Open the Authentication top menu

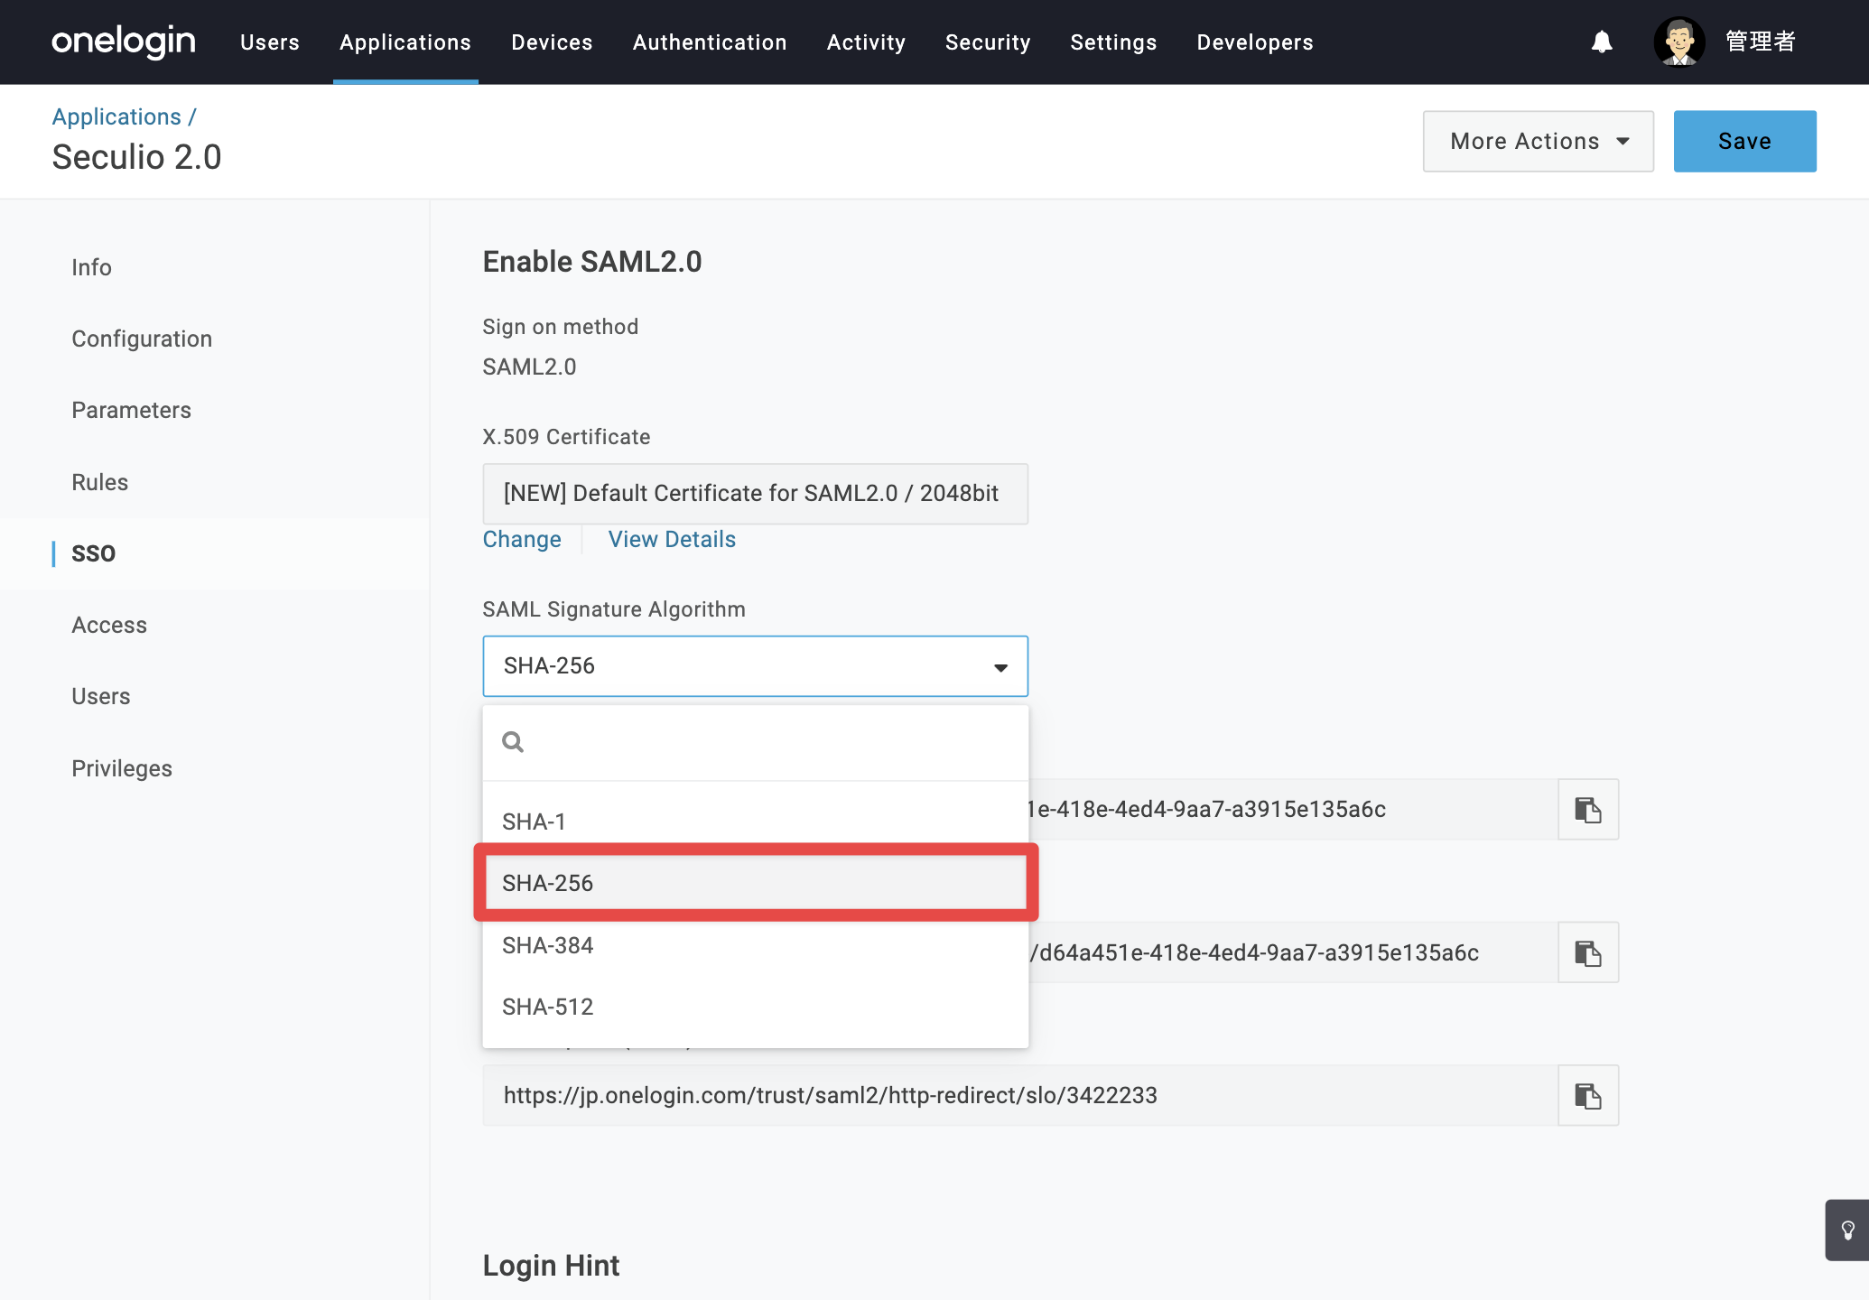[x=710, y=42]
